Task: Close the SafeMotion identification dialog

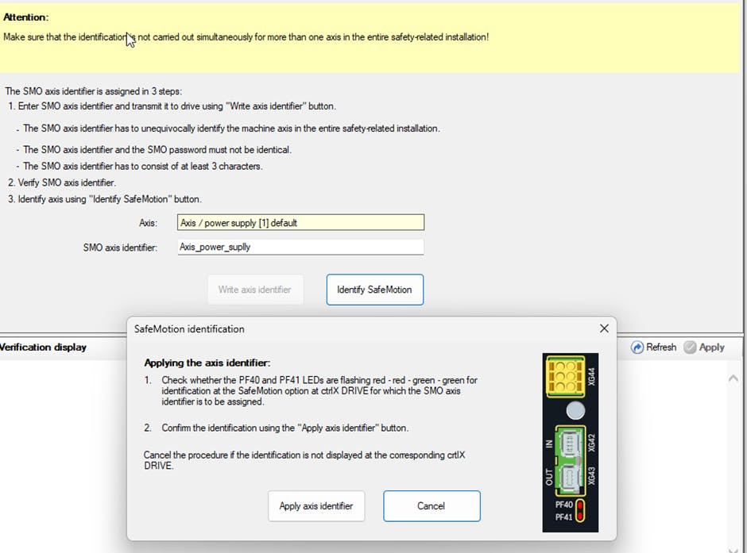Action: point(604,328)
